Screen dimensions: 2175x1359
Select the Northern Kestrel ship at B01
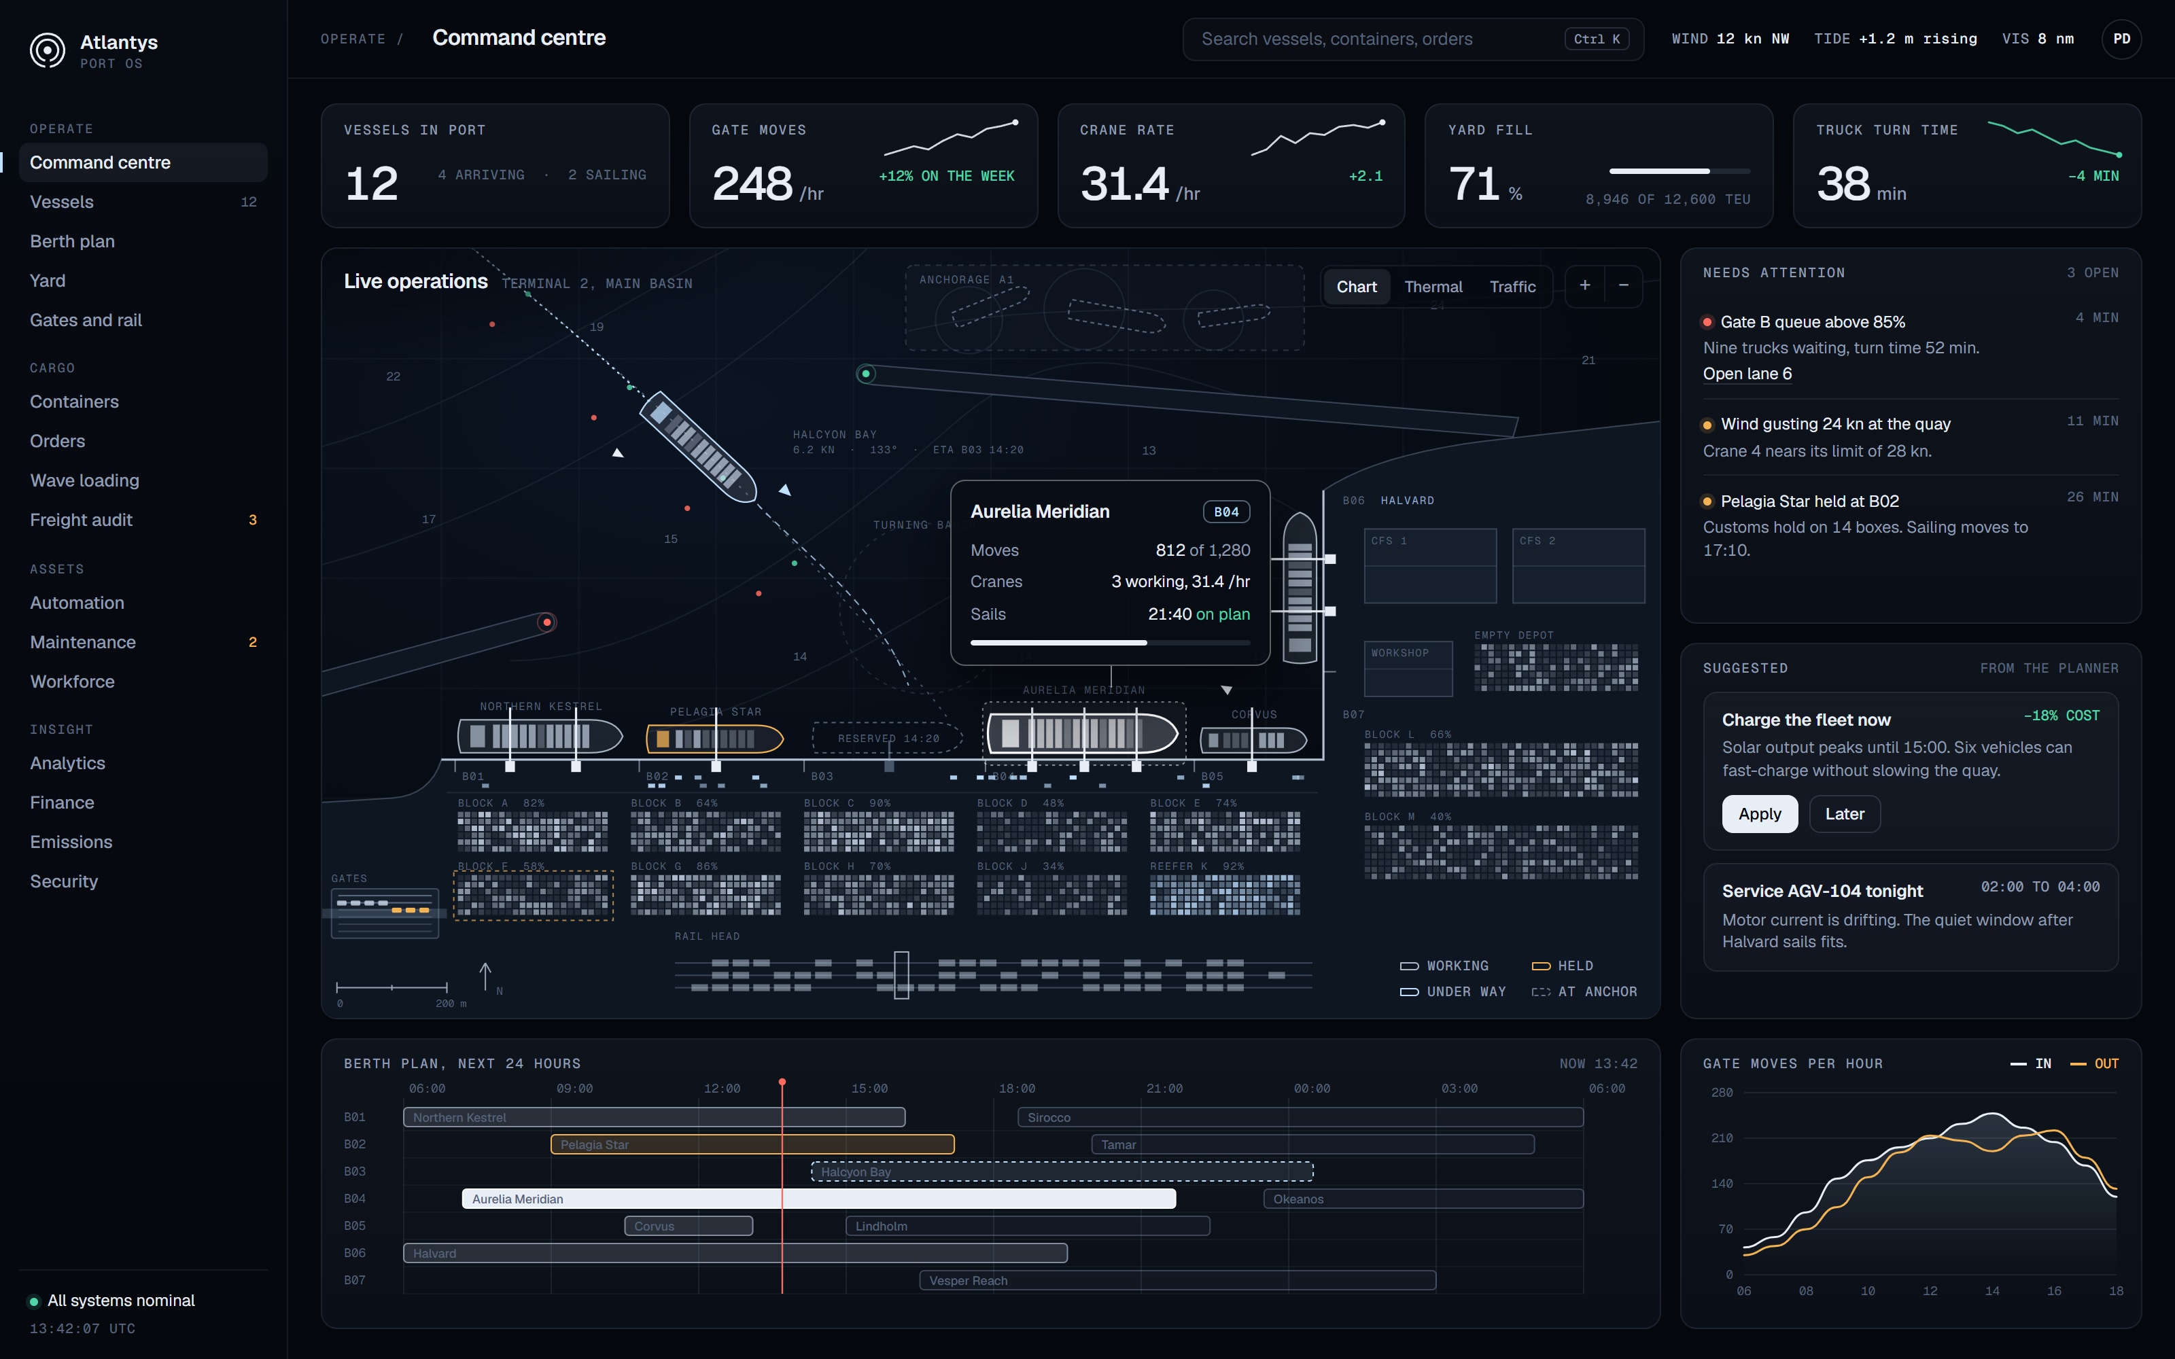pyautogui.click(x=539, y=736)
